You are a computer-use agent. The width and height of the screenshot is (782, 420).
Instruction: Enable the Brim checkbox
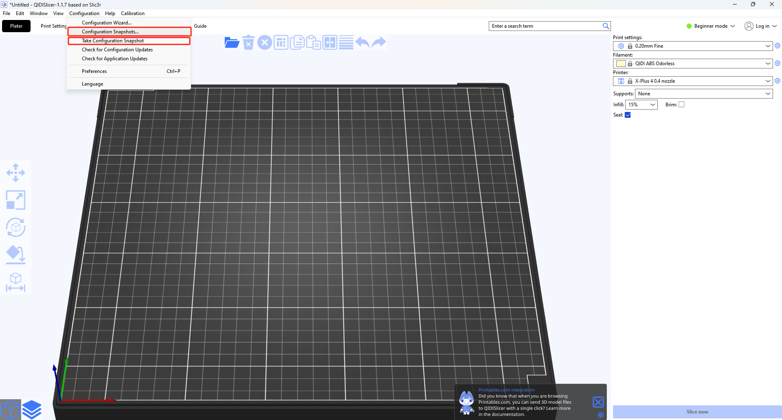(681, 105)
